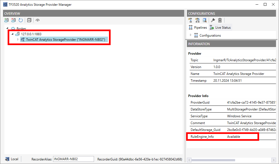
Task: Close the Storage Provider Manager window
Action: click(x=273, y=4)
